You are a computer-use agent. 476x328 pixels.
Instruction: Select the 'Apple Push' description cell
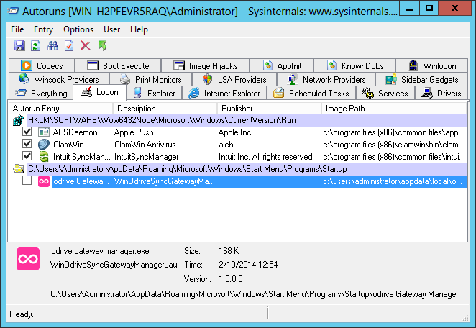[x=134, y=132]
